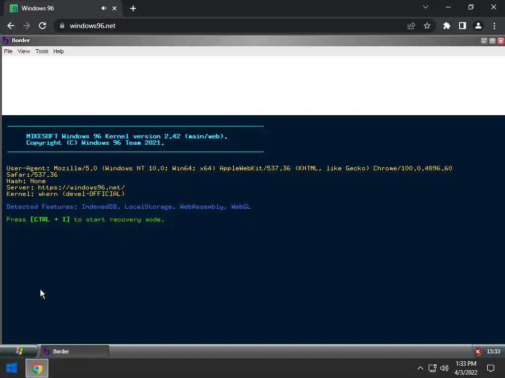Expand Chrome tab search chevron

pos(426,7)
